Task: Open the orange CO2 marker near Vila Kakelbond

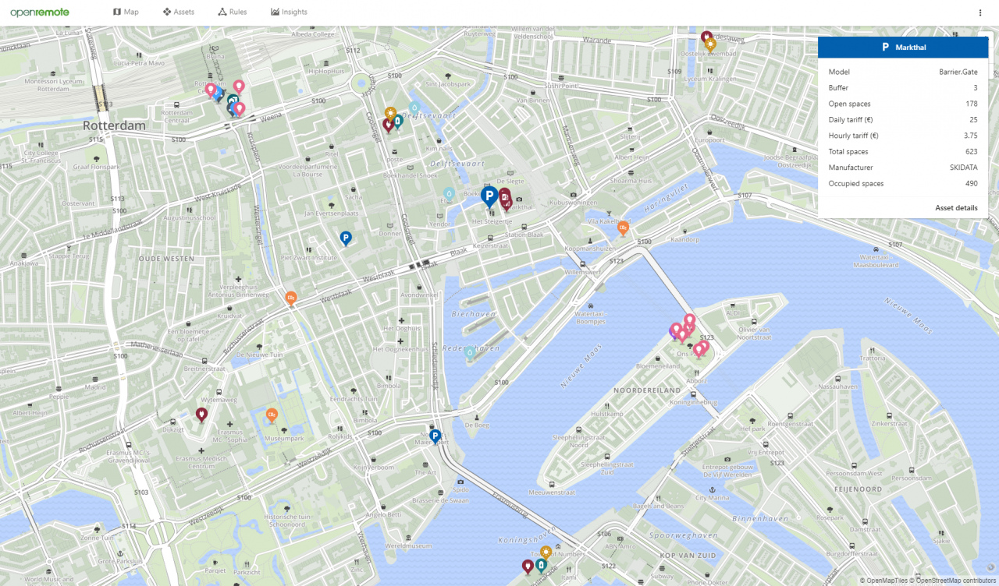Action: pos(623,228)
